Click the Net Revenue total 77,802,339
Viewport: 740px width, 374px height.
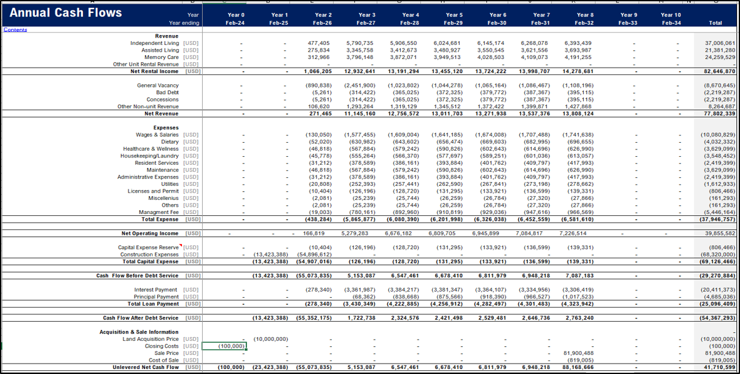pos(720,114)
